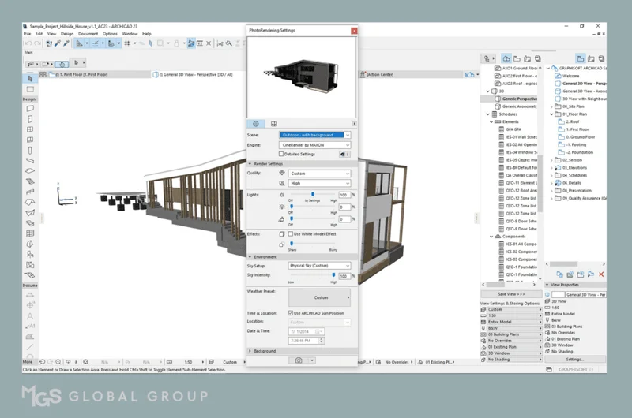Select the Arrow tool in toolbox
Viewport: 632px width, 418px height.
[x=30, y=78]
